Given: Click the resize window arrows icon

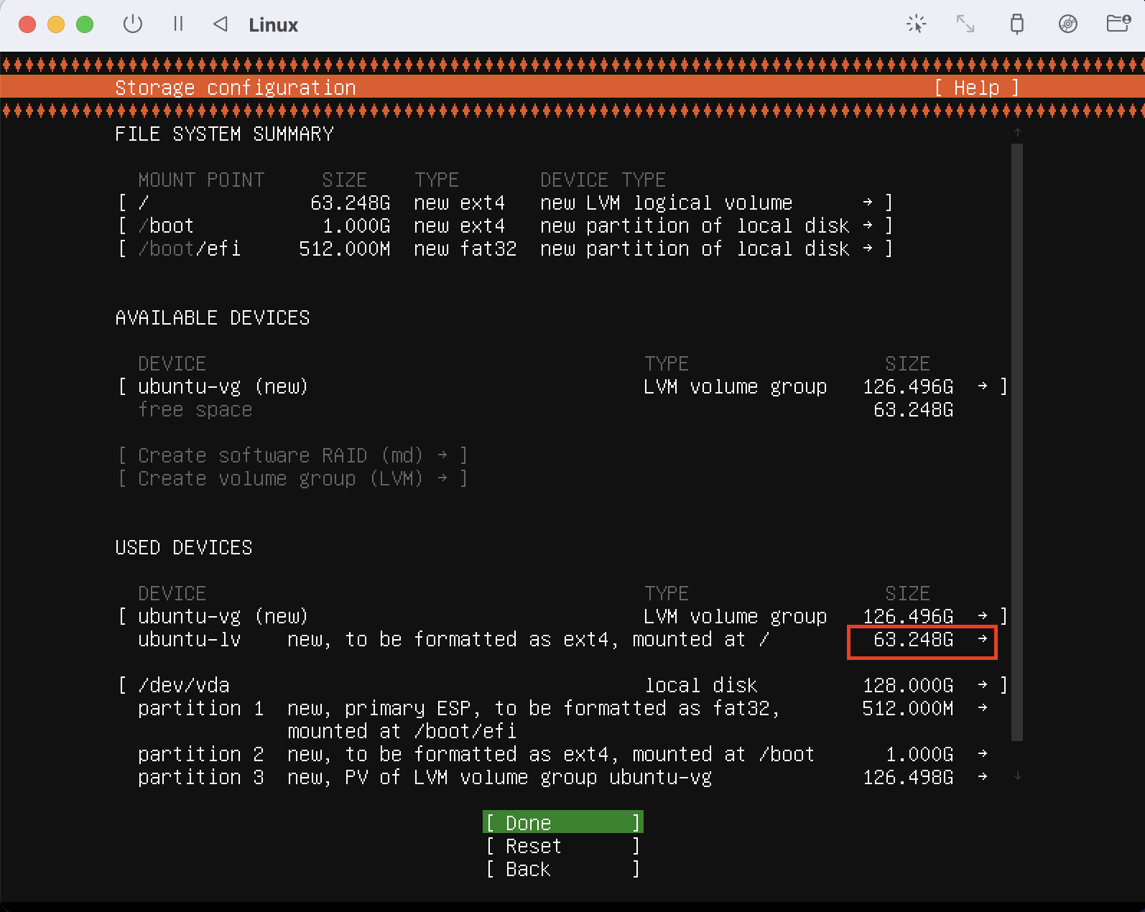Looking at the screenshot, I should pyautogui.click(x=965, y=24).
